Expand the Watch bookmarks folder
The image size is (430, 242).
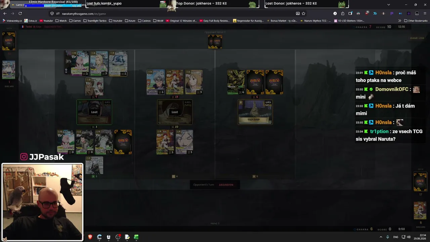point(61,21)
